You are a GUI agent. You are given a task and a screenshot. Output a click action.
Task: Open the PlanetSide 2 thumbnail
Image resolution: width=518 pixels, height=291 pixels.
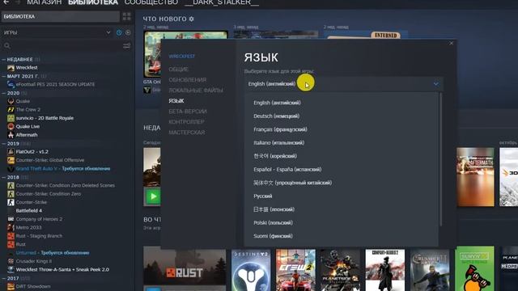pos(340,270)
